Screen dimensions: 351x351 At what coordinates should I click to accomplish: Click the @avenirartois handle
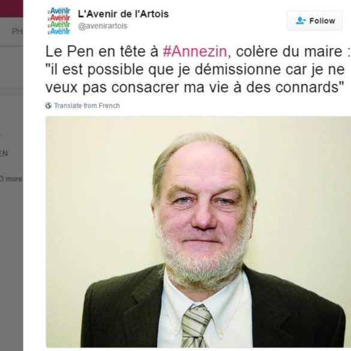pos(103,26)
